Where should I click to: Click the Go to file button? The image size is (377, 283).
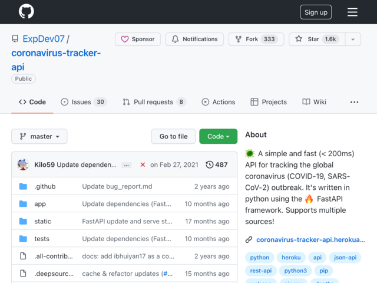coord(173,136)
